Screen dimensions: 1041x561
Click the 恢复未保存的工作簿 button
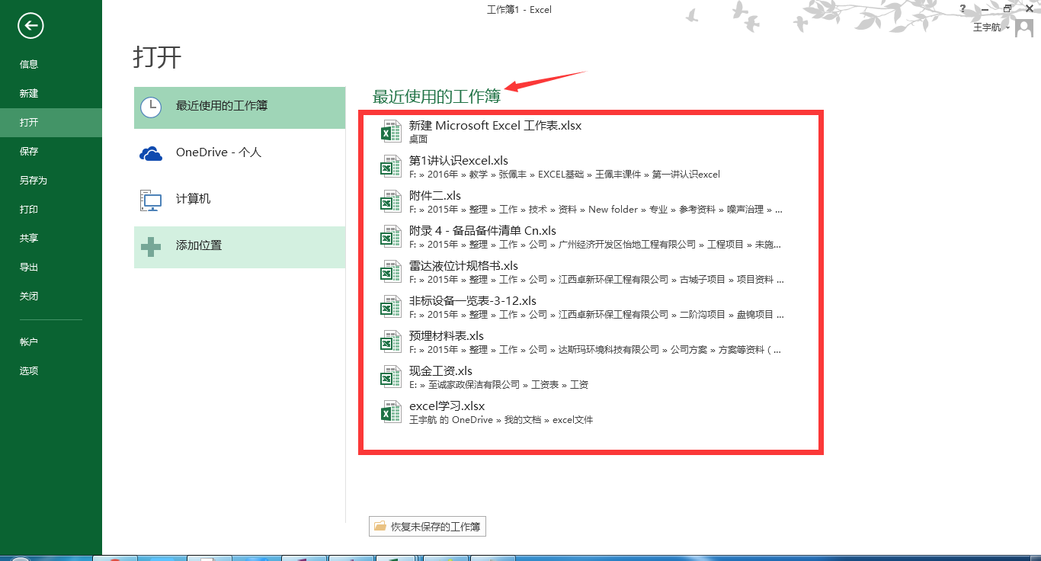[427, 526]
